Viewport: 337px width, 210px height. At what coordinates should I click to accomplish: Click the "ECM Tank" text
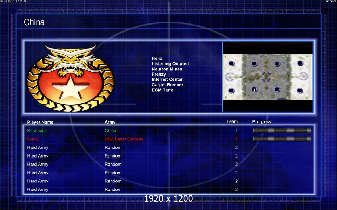point(162,90)
